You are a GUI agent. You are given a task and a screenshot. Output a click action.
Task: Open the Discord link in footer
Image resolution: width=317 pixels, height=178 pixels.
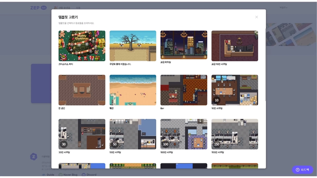(x=89, y=175)
